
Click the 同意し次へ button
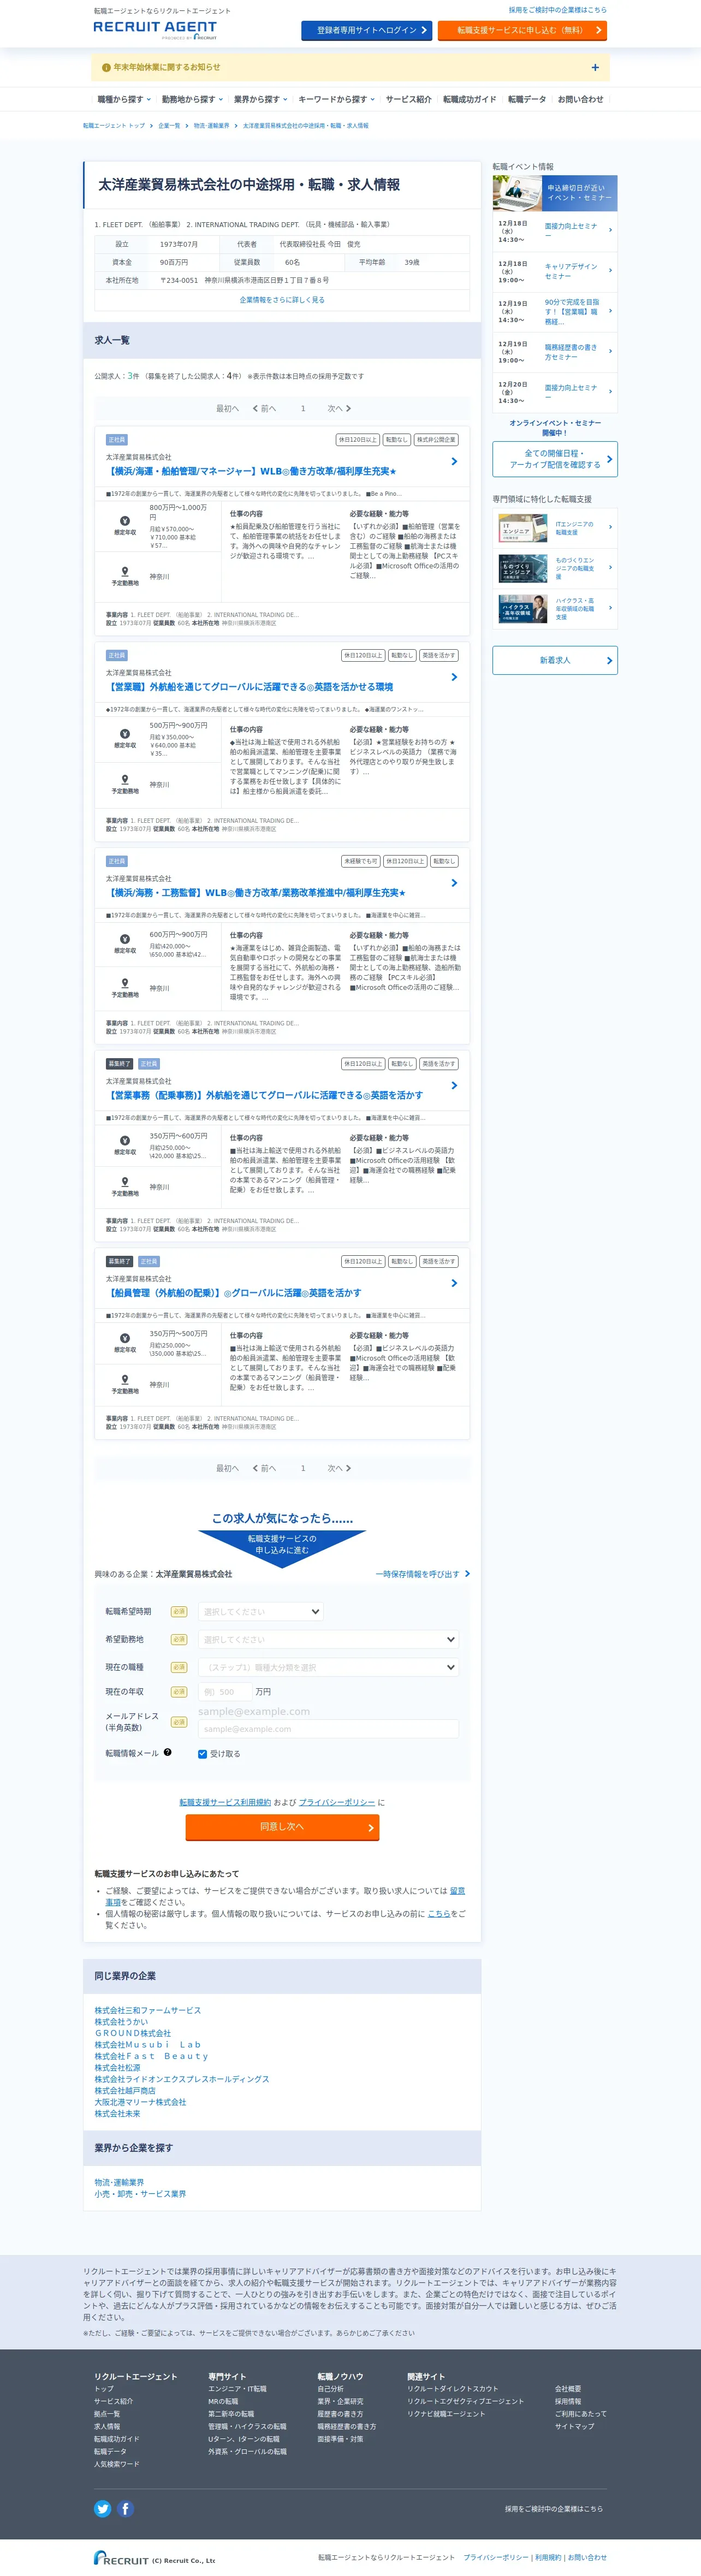282,1827
